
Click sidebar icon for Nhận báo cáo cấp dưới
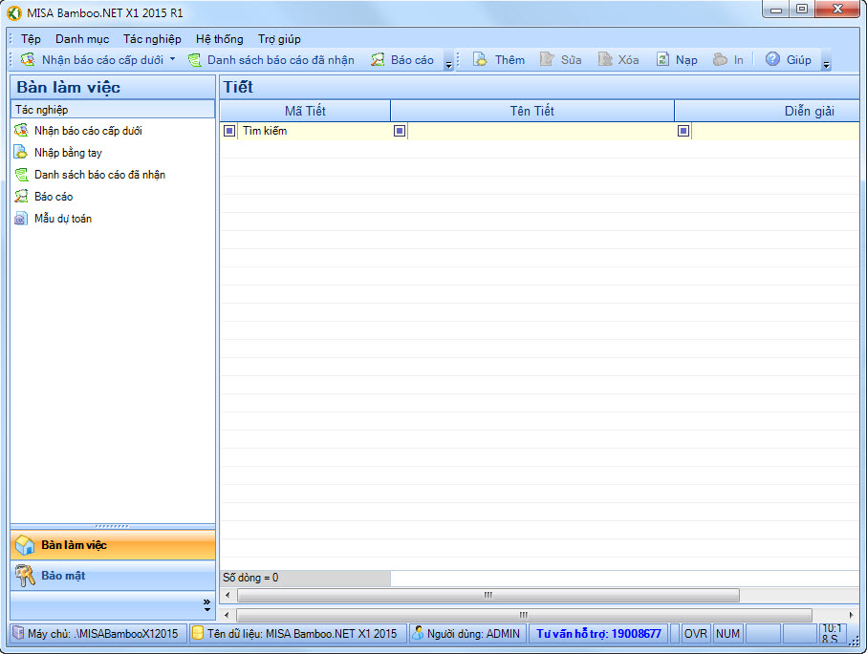pos(21,131)
